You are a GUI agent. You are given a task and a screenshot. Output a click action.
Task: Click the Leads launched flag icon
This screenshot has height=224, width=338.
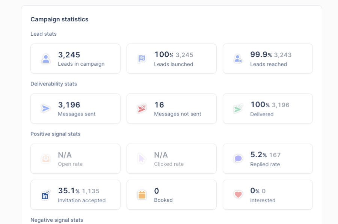[142, 59]
